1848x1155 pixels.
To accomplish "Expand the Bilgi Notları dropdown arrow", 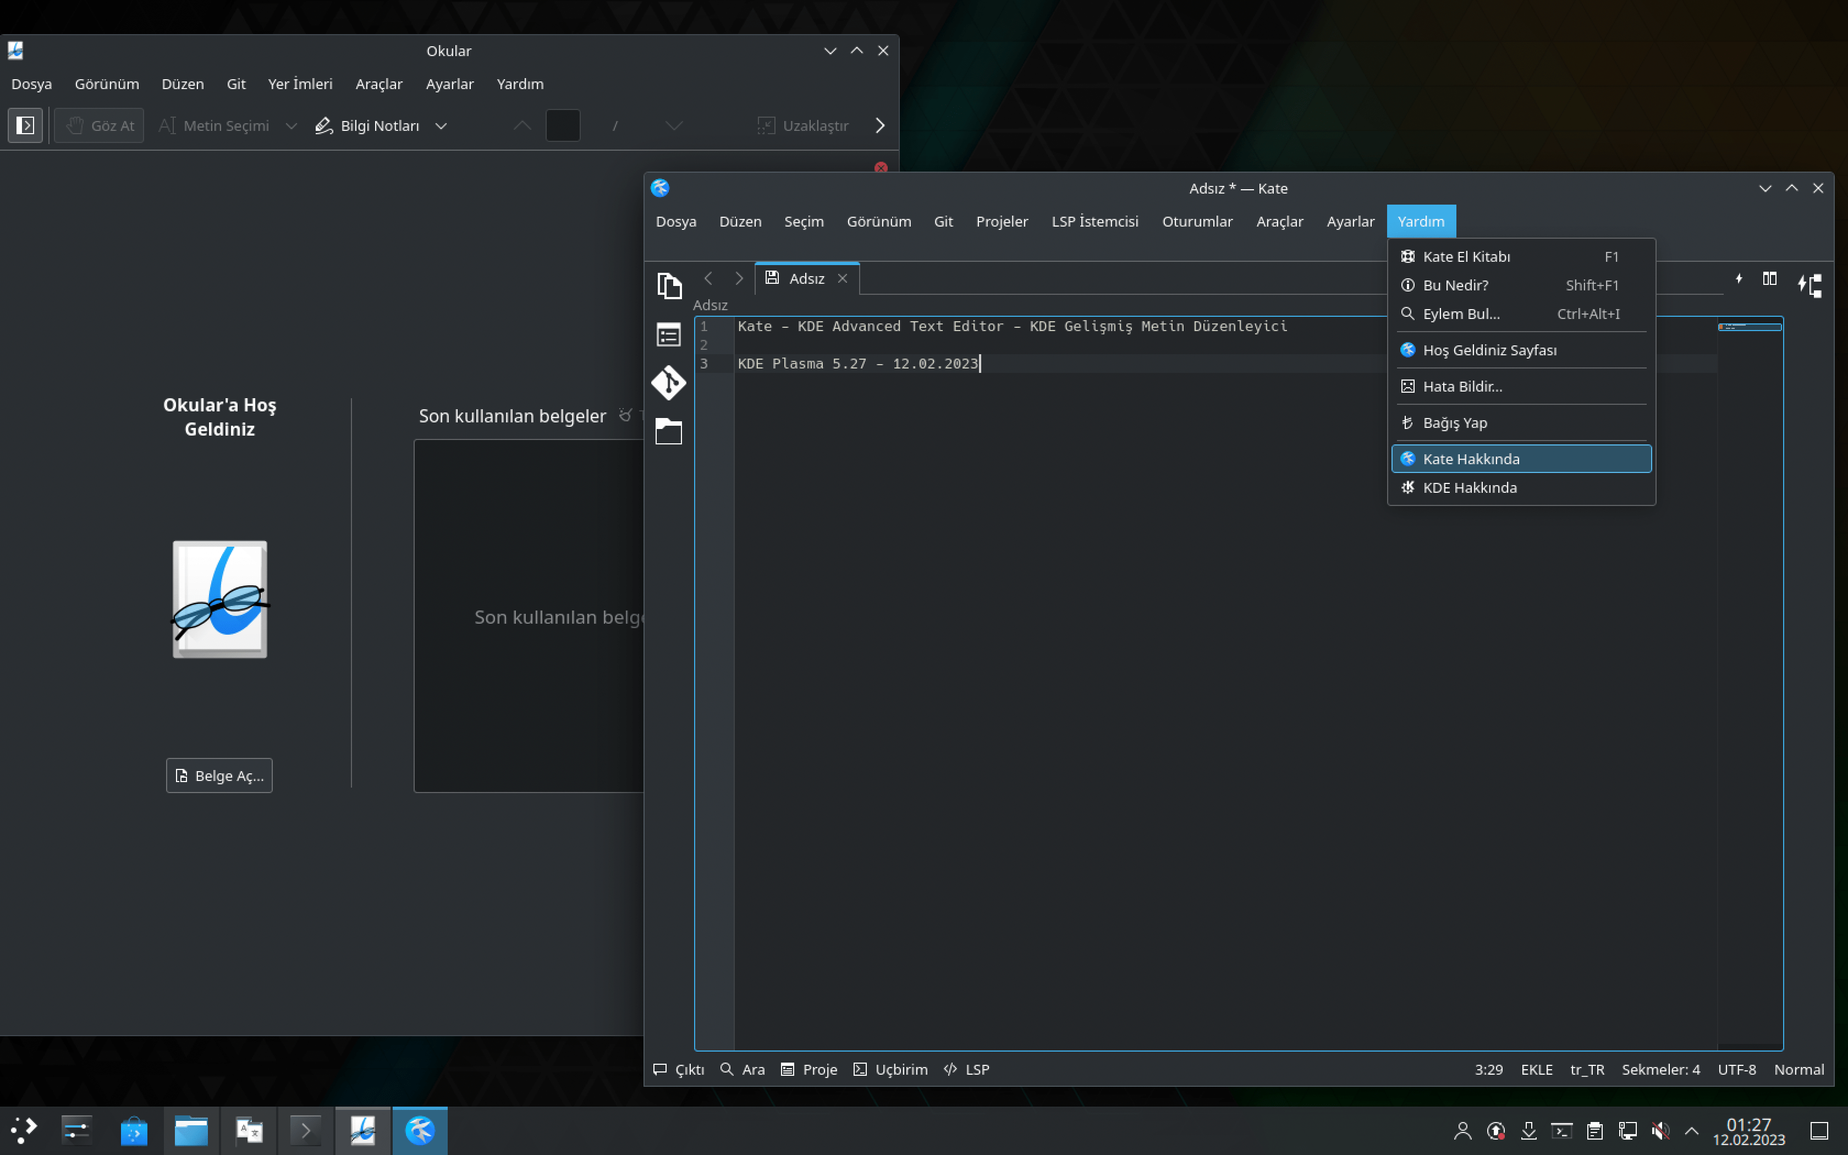I will pyautogui.click(x=441, y=126).
